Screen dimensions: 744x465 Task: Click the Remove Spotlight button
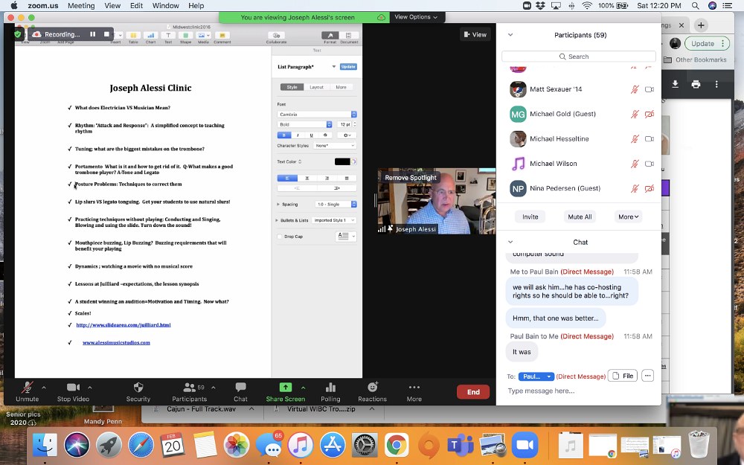(x=411, y=178)
